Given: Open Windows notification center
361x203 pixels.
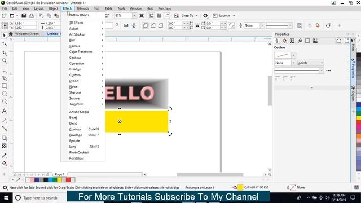Looking at the screenshot, I should coord(353,198).
